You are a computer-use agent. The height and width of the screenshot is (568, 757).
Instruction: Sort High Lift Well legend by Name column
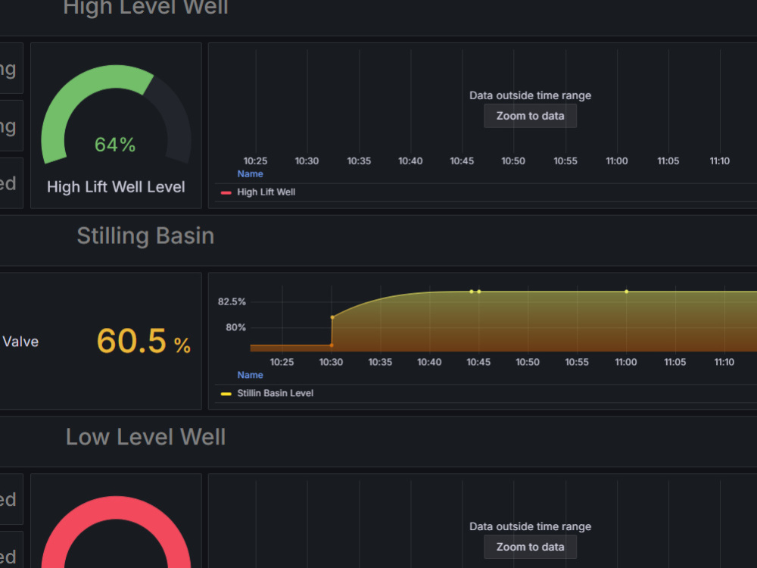[251, 173]
